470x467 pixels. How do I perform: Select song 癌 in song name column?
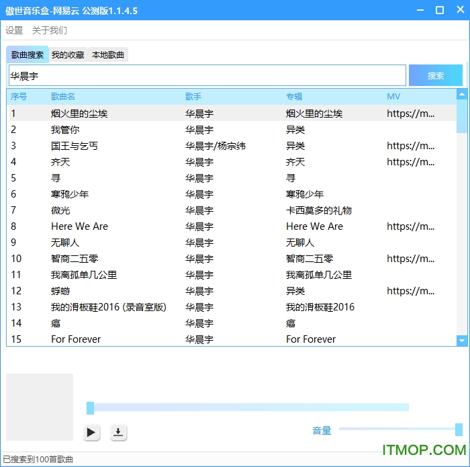(x=56, y=323)
